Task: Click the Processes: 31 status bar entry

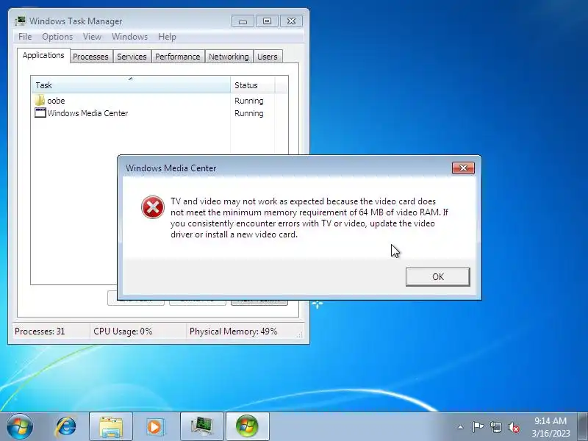Action: [x=40, y=331]
